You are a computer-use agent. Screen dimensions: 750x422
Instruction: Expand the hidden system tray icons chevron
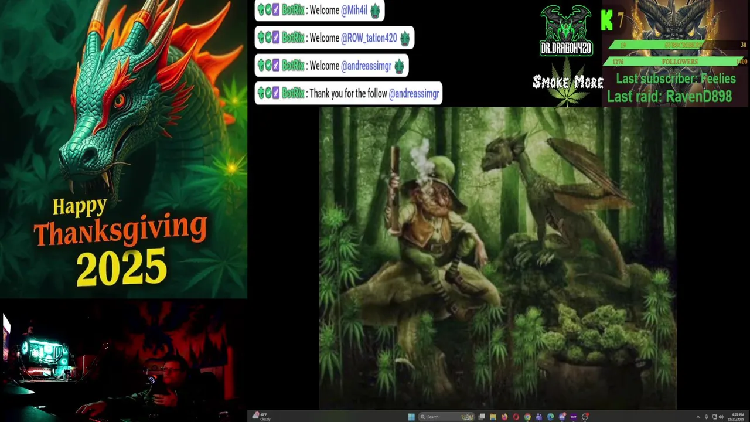[698, 417]
